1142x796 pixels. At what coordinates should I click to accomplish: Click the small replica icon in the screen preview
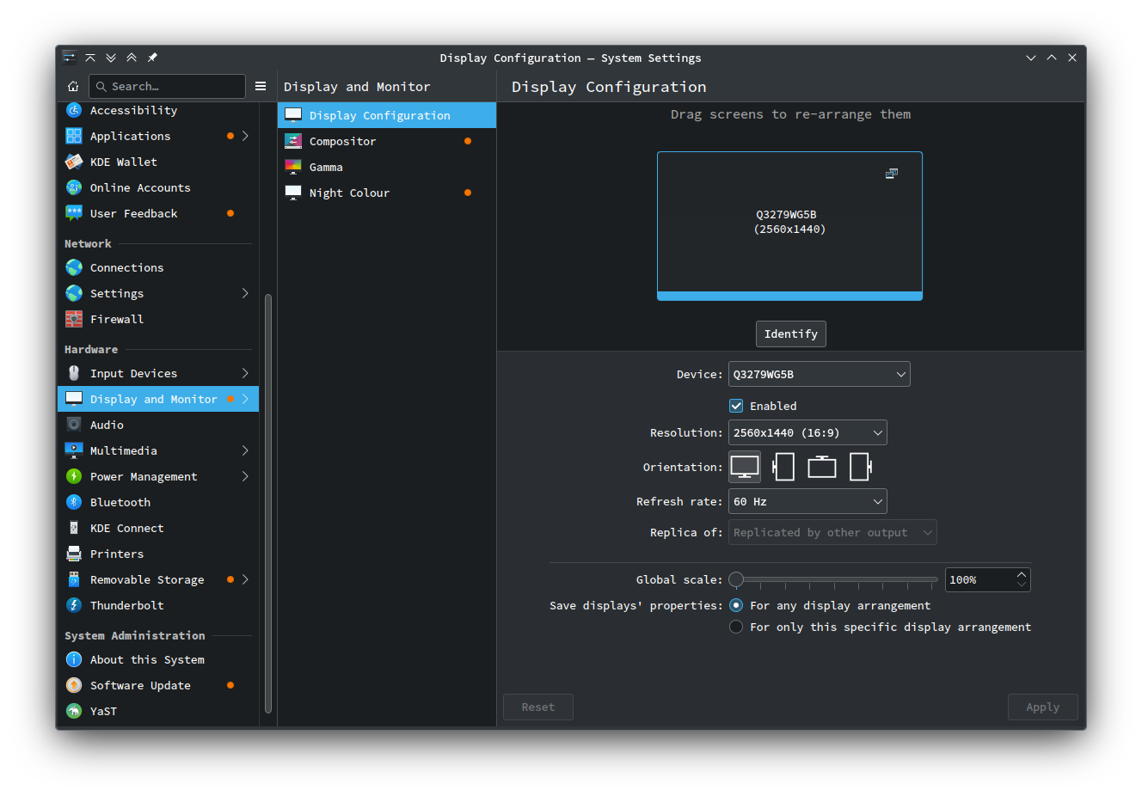pos(892,174)
